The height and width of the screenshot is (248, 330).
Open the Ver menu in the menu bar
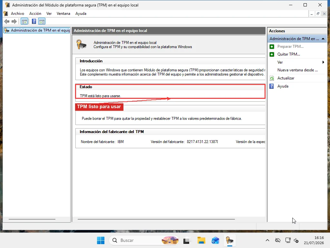coord(49,14)
